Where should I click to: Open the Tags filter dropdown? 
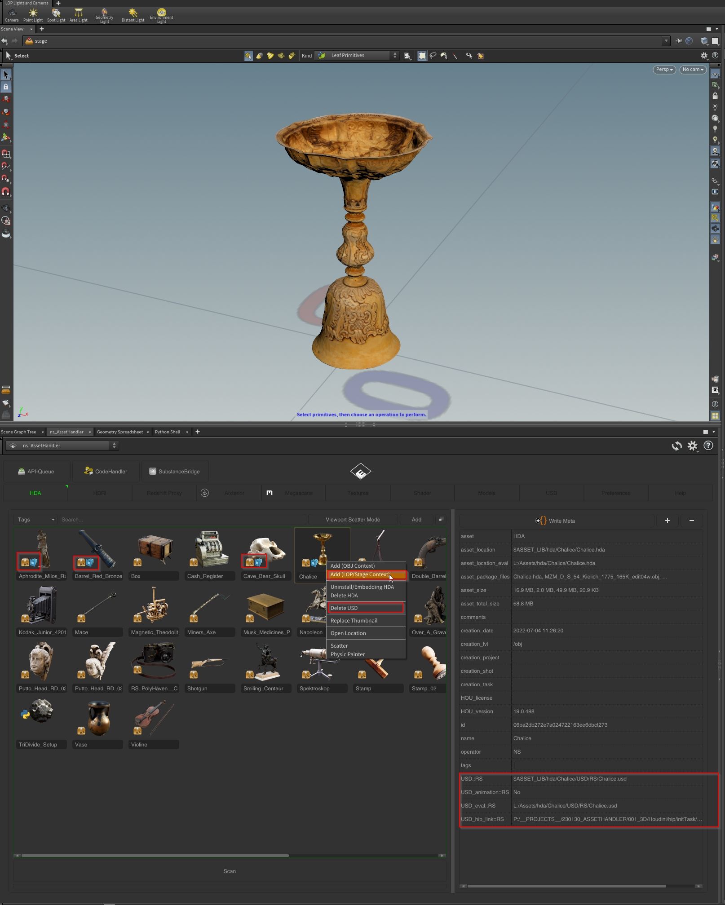coord(35,520)
